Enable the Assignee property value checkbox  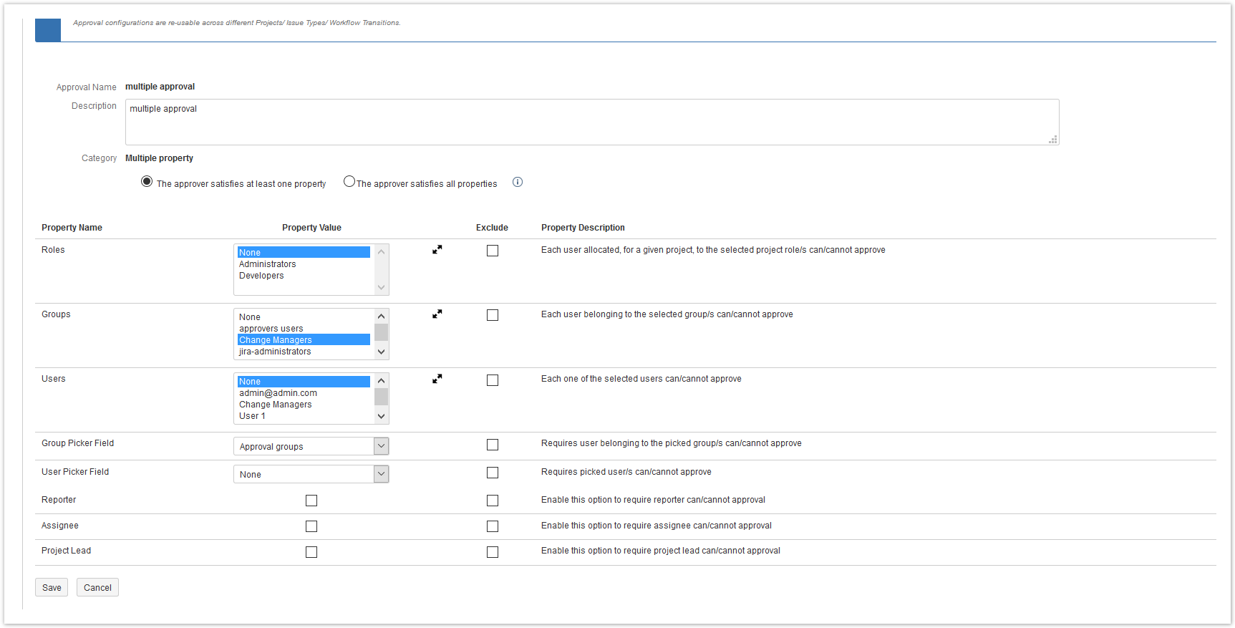click(x=311, y=526)
